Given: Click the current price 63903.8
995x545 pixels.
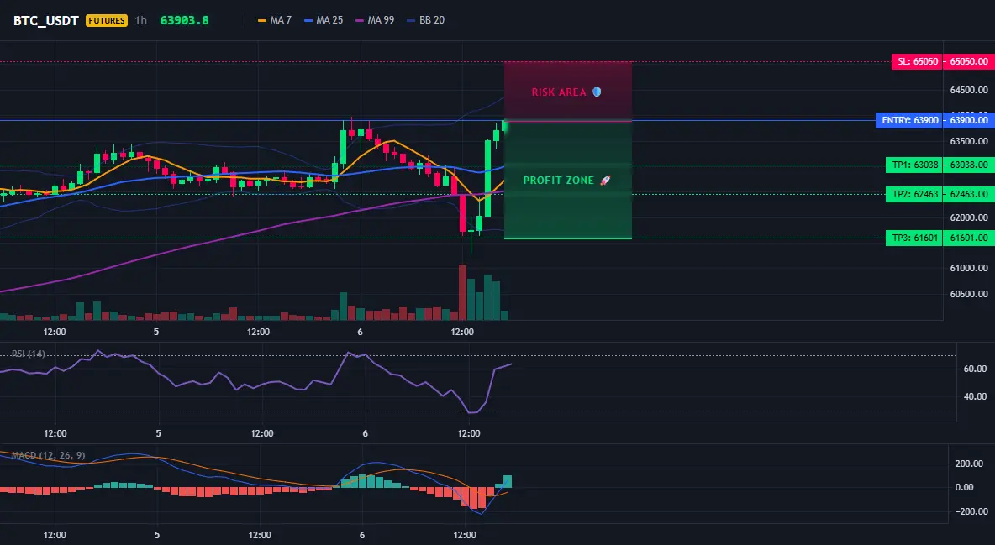Looking at the screenshot, I should click(185, 20).
